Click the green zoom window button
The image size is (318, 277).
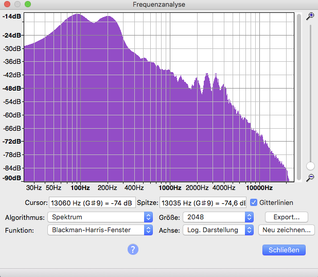tap(28, 4)
